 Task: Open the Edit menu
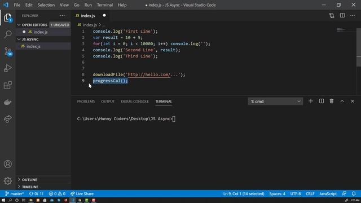point(29,5)
